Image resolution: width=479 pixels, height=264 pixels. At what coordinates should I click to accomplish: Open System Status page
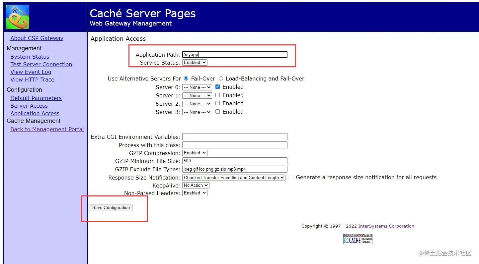pyautogui.click(x=30, y=57)
